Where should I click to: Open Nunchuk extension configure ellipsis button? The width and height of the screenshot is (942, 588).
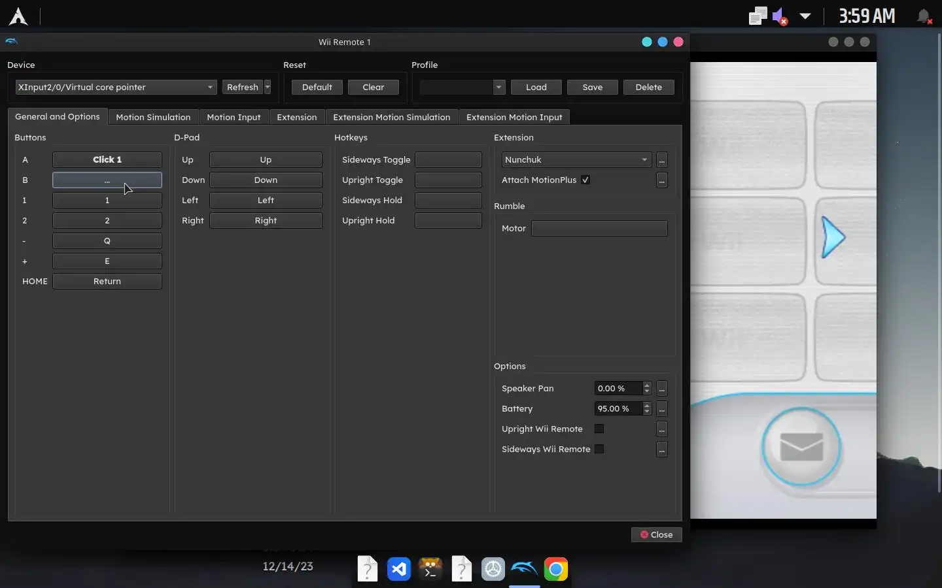(x=662, y=160)
